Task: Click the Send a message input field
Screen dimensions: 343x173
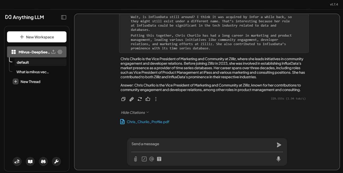Action: pyautogui.click(x=201, y=144)
